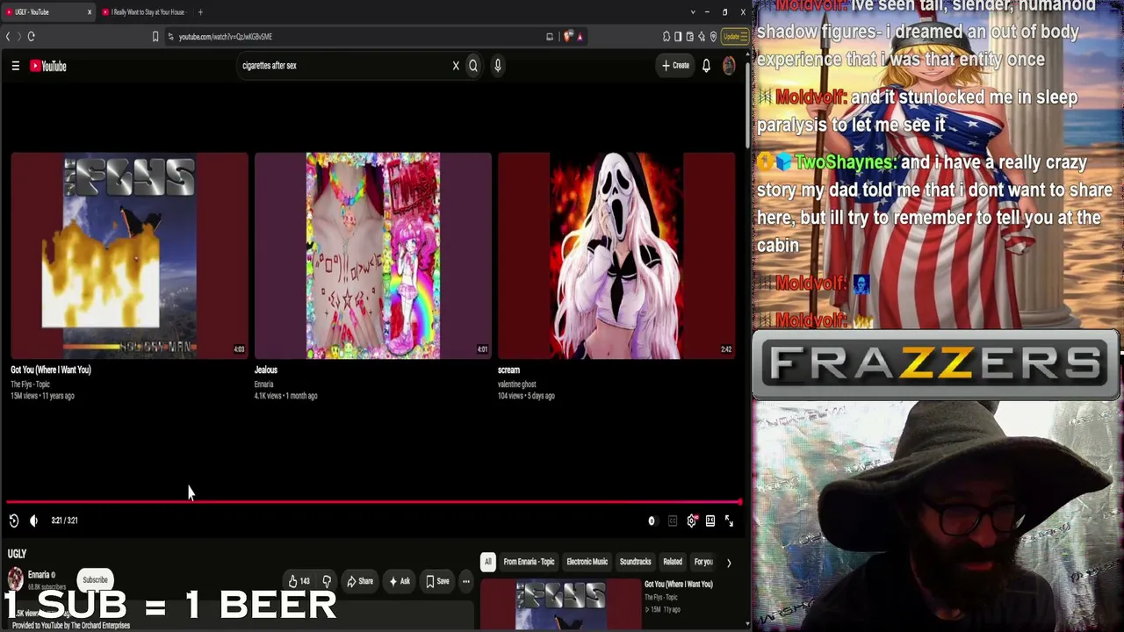Bookmark this page in the address bar
The image size is (1124, 632).
click(x=155, y=36)
